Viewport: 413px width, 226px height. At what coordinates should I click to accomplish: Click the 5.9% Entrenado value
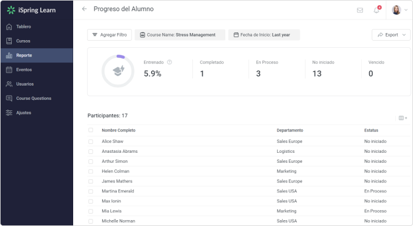pyautogui.click(x=152, y=74)
